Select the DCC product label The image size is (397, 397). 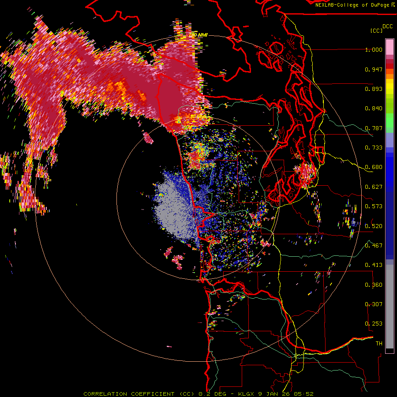point(387,26)
